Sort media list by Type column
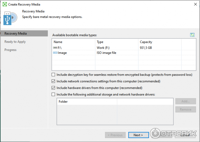Image resolution: width=200 pixels, height=142 pixels. [x=117, y=42]
